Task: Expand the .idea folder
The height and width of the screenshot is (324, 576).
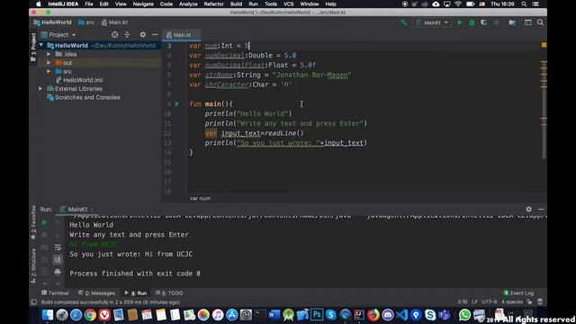Action: click(49, 54)
